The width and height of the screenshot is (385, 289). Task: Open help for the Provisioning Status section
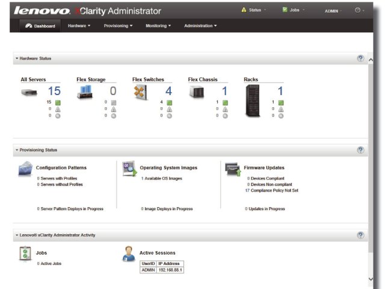[x=360, y=150]
